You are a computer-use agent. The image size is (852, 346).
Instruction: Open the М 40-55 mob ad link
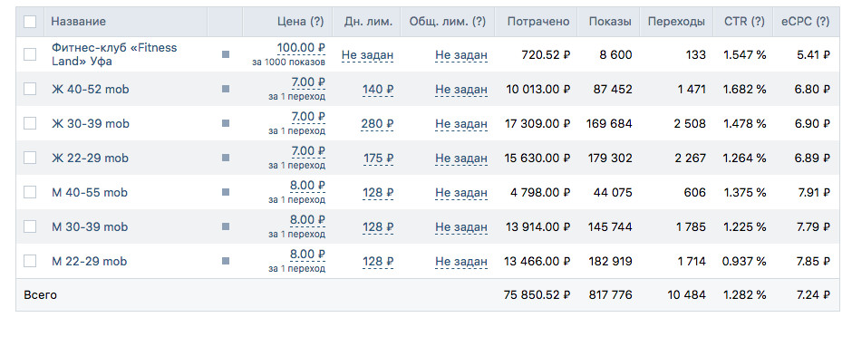pyautogui.click(x=90, y=192)
